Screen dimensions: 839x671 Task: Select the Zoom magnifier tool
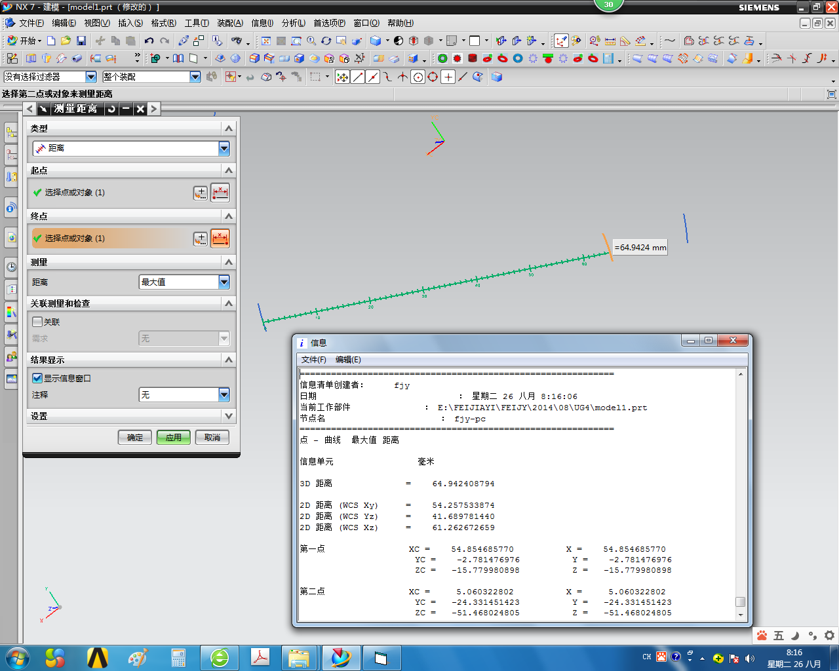click(311, 41)
